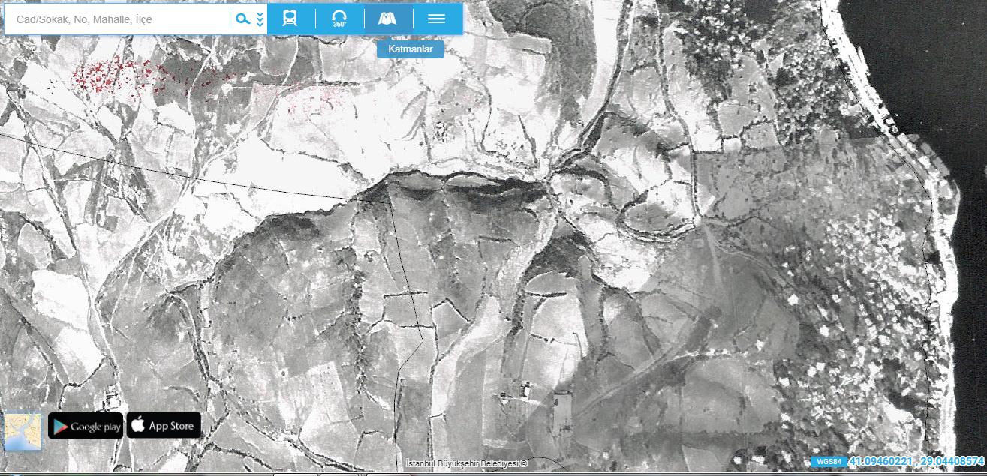
Task: Open the Katmanlar map layers icon
Action: (388, 19)
